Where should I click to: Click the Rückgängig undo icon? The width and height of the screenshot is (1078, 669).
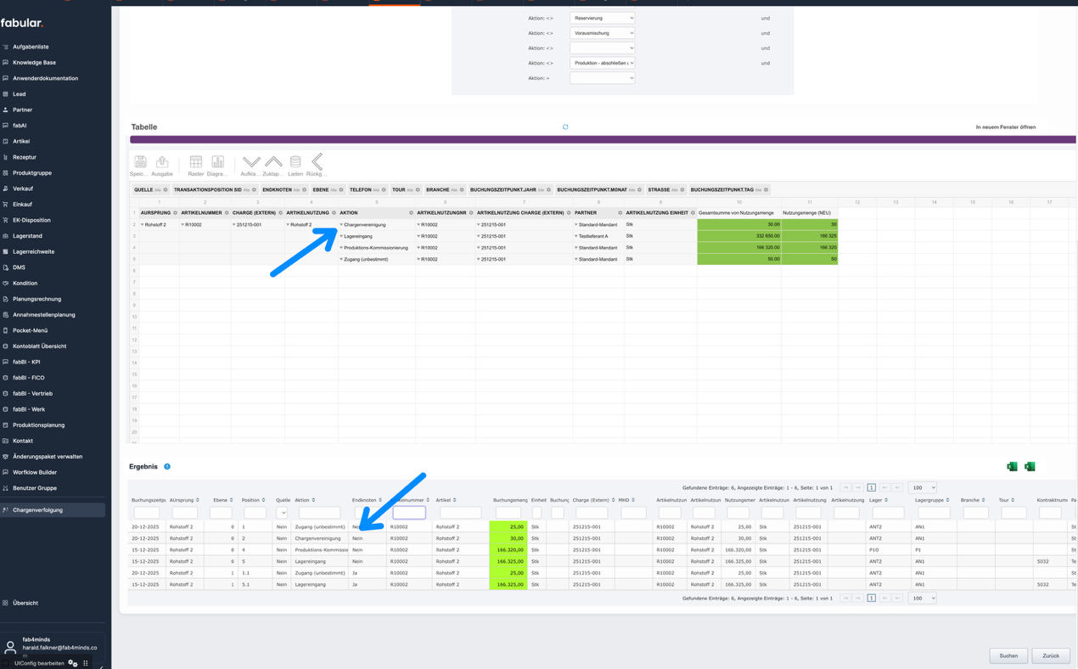[317, 162]
